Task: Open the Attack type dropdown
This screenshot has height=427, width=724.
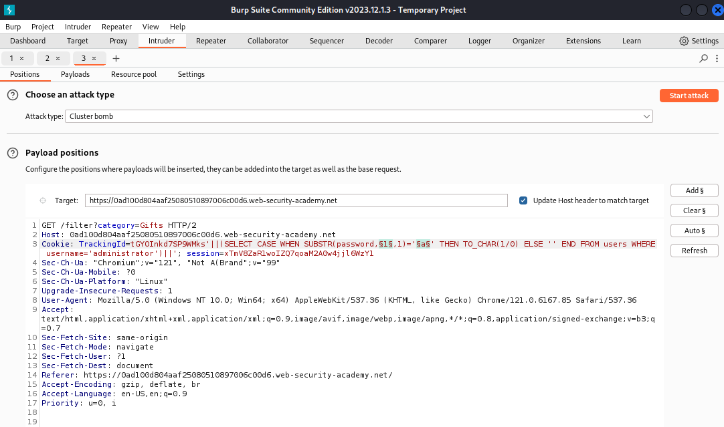Action: [x=359, y=116]
